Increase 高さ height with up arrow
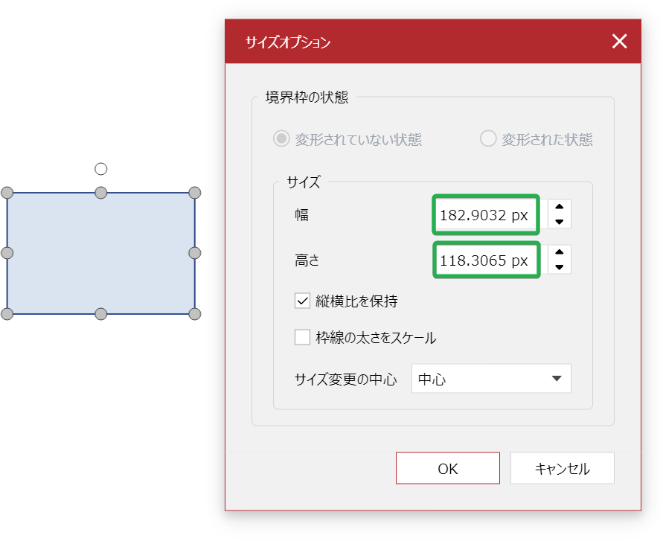663x541 pixels. click(x=560, y=252)
